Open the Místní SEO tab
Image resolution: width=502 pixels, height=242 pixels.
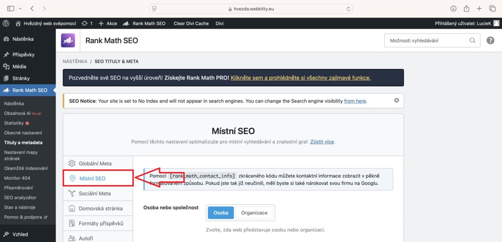coord(98,178)
